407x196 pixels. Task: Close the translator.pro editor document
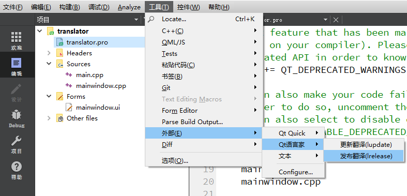336,20
